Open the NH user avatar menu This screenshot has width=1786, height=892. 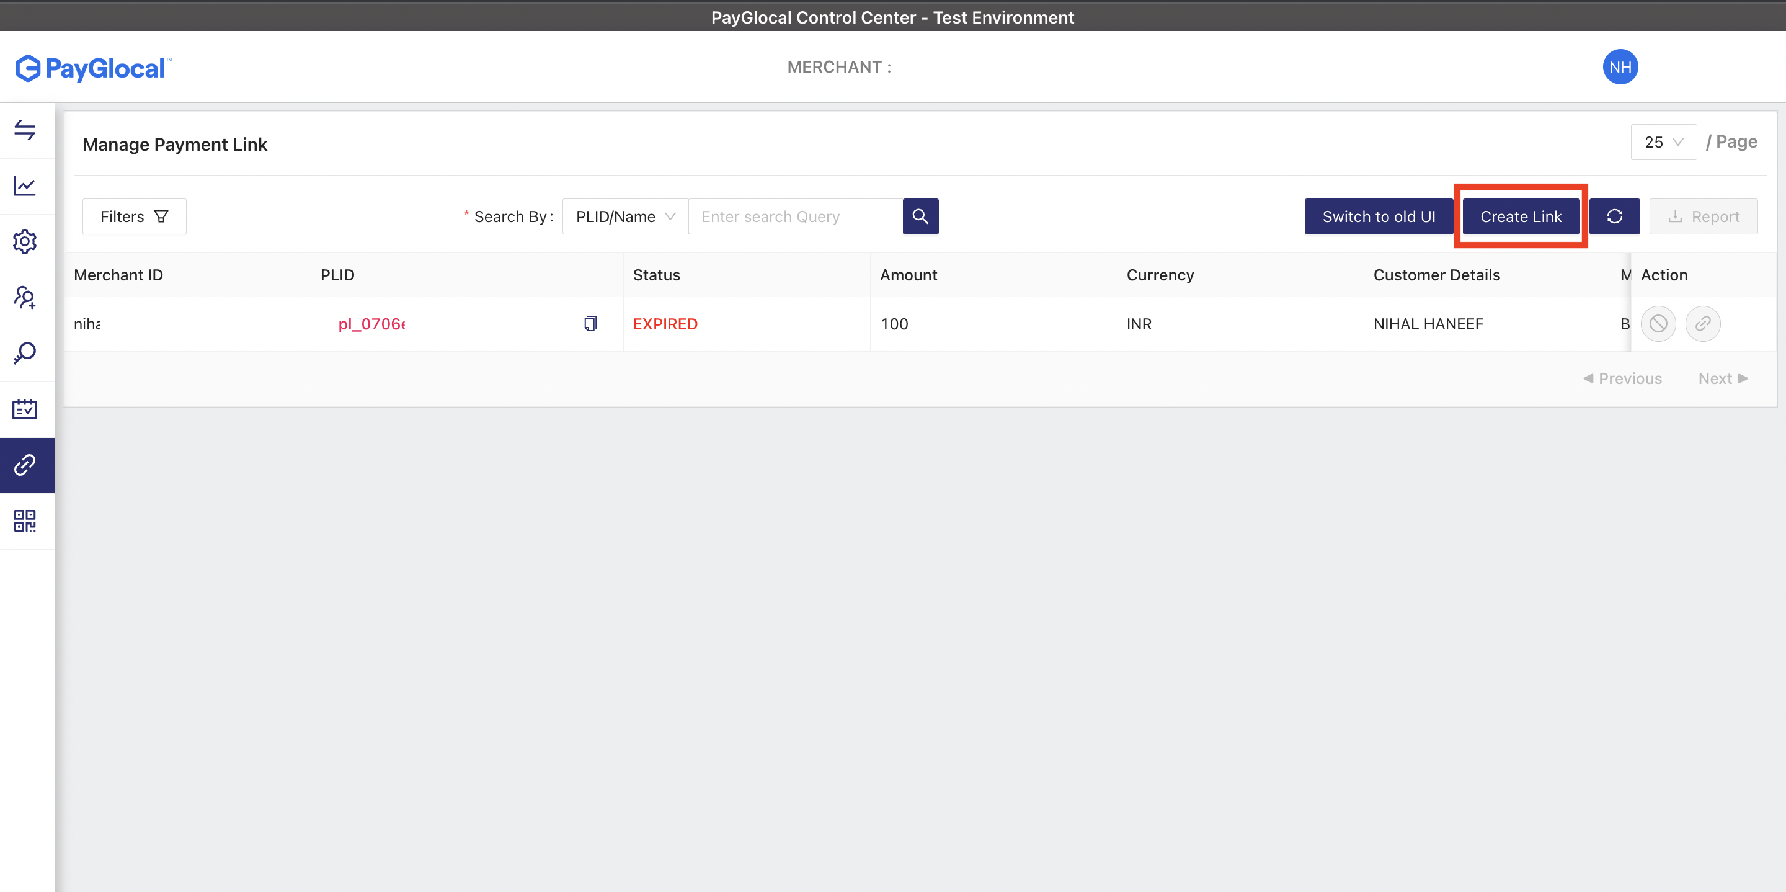1620,67
